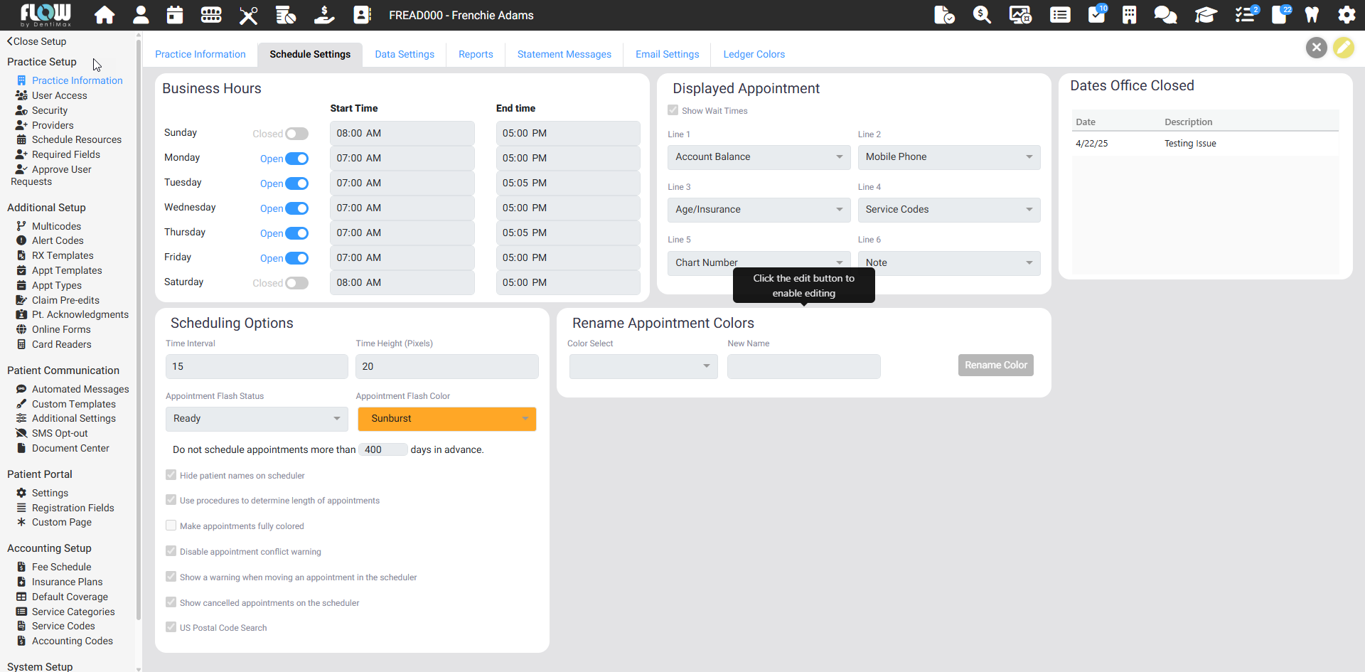
Task: Open the Sunburst flash color picker
Action: pyautogui.click(x=446, y=419)
